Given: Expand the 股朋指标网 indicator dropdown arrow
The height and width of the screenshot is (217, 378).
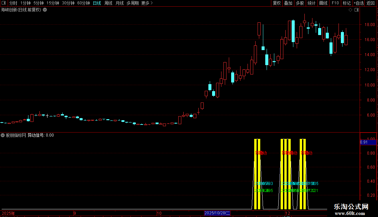Looking at the screenshot, I should (3, 135).
